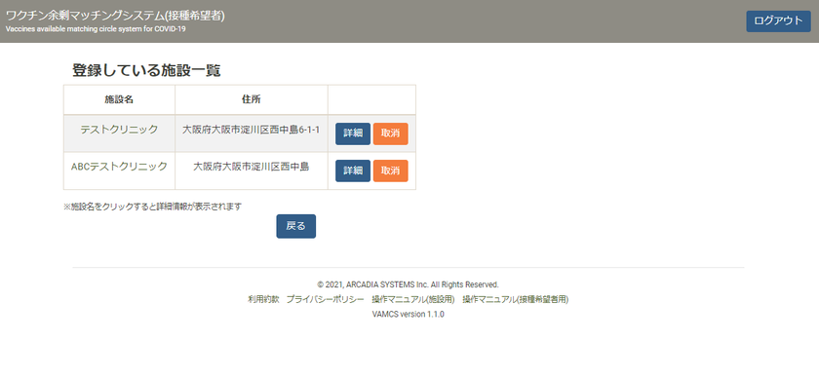Open the 利用約款 footer link
Image resolution: width=819 pixels, height=378 pixels.
(264, 300)
